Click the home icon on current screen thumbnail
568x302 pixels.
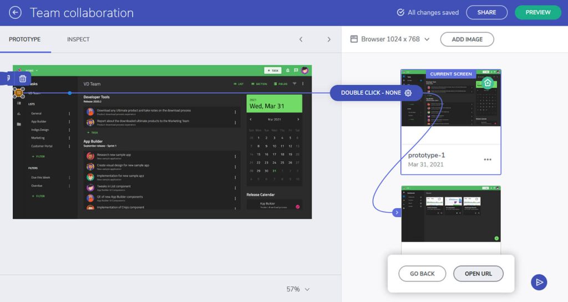tap(488, 83)
